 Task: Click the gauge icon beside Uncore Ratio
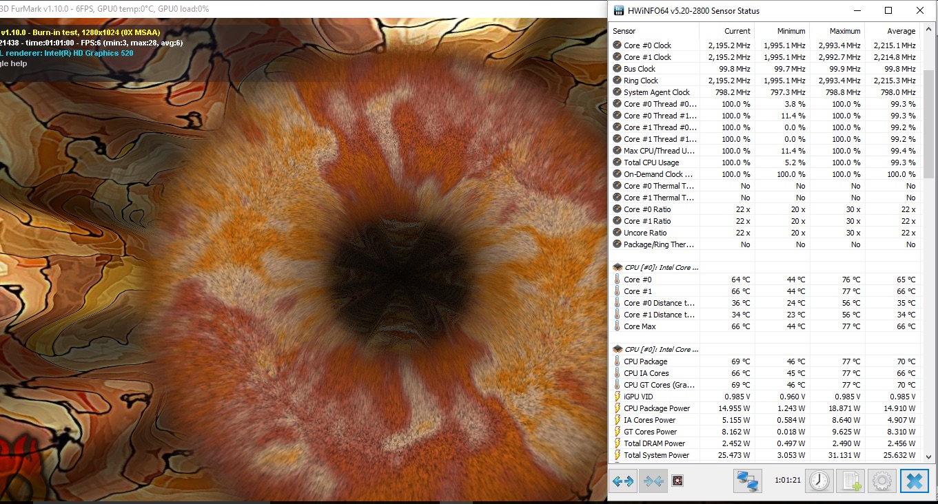(617, 233)
